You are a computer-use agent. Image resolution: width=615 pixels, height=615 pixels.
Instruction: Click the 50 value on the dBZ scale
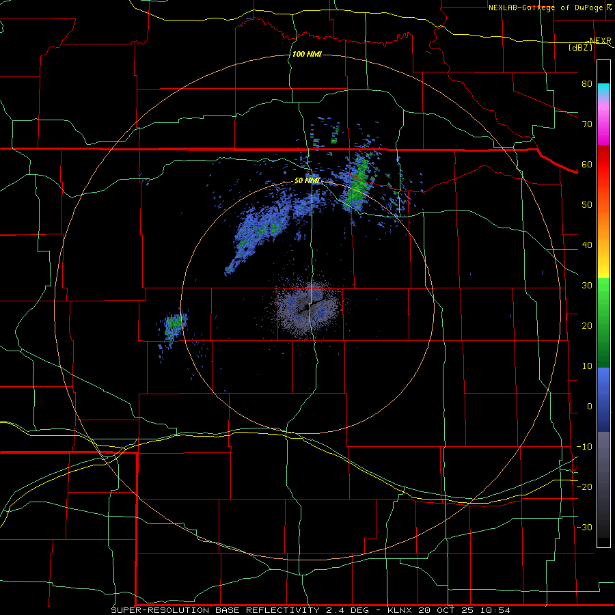click(x=587, y=205)
